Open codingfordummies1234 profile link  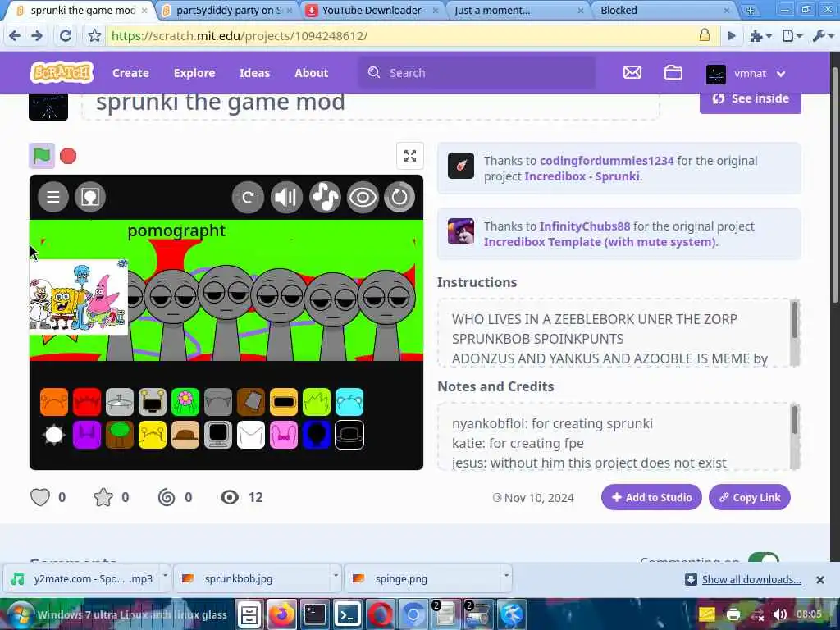pos(606,161)
